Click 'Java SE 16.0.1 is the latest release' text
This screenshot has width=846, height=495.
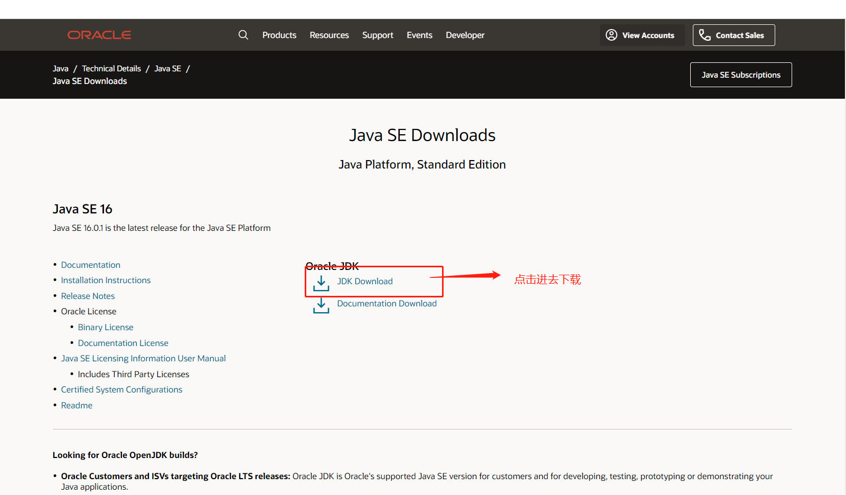(x=162, y=228)
